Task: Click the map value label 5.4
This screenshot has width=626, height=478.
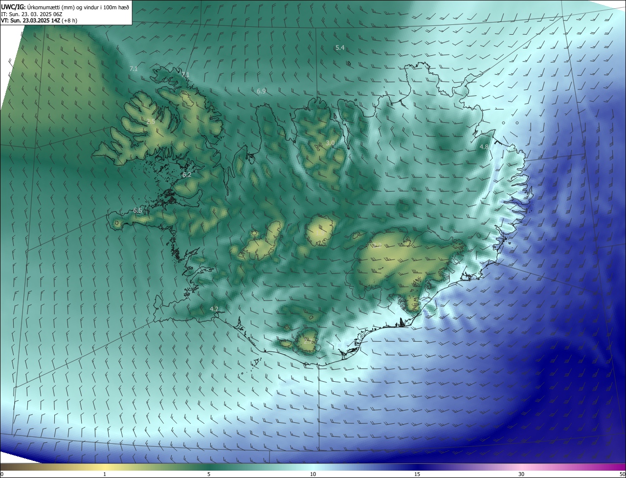Action: click(x=340, y=48)
